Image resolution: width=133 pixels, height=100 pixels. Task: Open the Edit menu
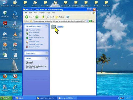coord(31,13)
